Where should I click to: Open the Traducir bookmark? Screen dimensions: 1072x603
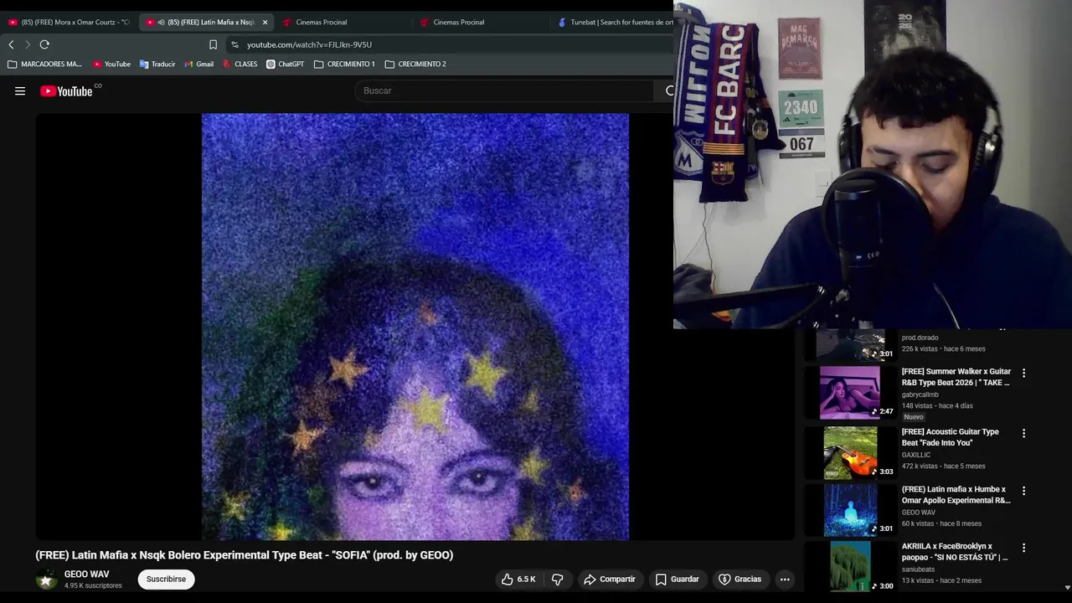click(x=157, y=64)
